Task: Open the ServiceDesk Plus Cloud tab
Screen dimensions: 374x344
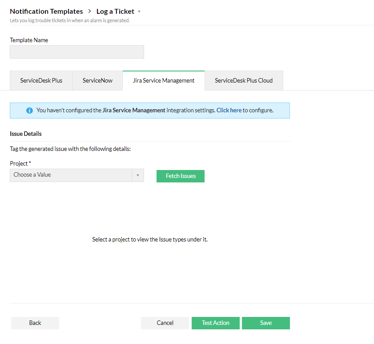Action: click(244, 81)
